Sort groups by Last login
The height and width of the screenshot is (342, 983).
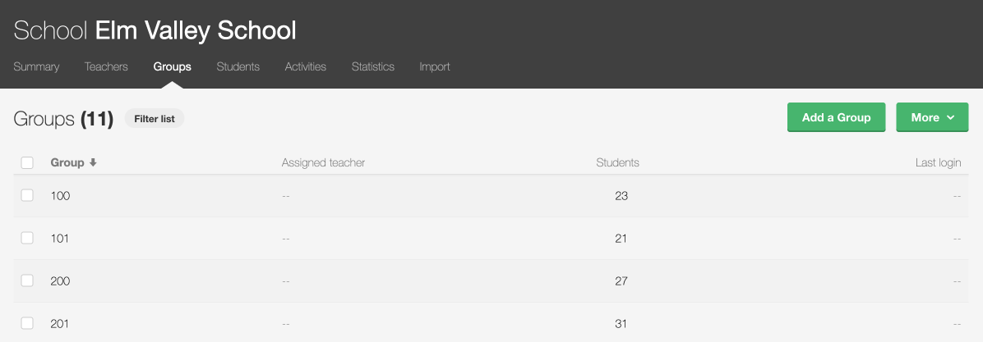(x=938, y=162)
